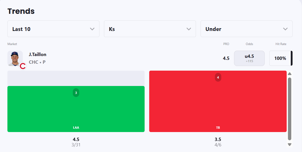Select the u4.5 +115 odds button
Image resolution: width=302 pixels, height=152 pixels.
click(249, 58)
